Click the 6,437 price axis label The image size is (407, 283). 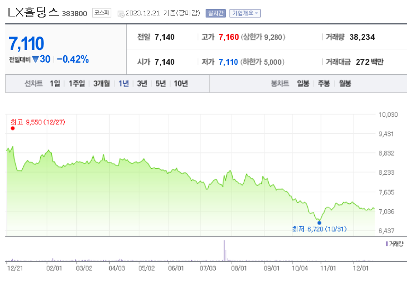386,231
